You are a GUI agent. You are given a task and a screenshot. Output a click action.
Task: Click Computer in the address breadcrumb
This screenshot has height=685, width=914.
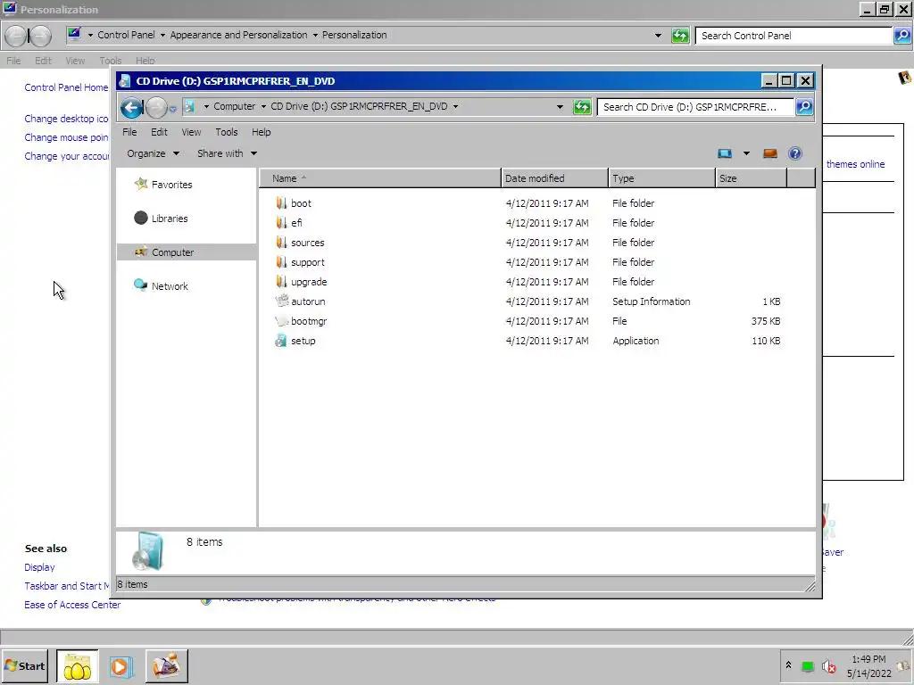click(x=235, y=107)
